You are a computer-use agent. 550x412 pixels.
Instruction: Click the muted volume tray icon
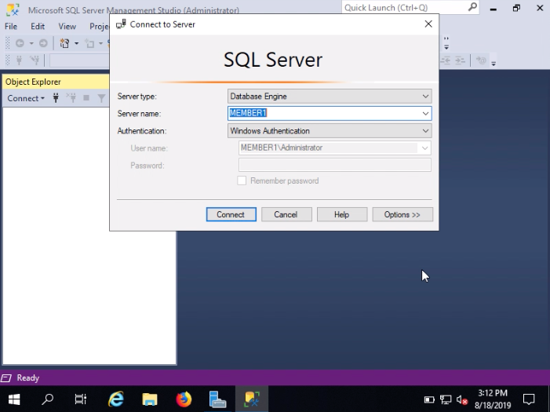point(462,399)
